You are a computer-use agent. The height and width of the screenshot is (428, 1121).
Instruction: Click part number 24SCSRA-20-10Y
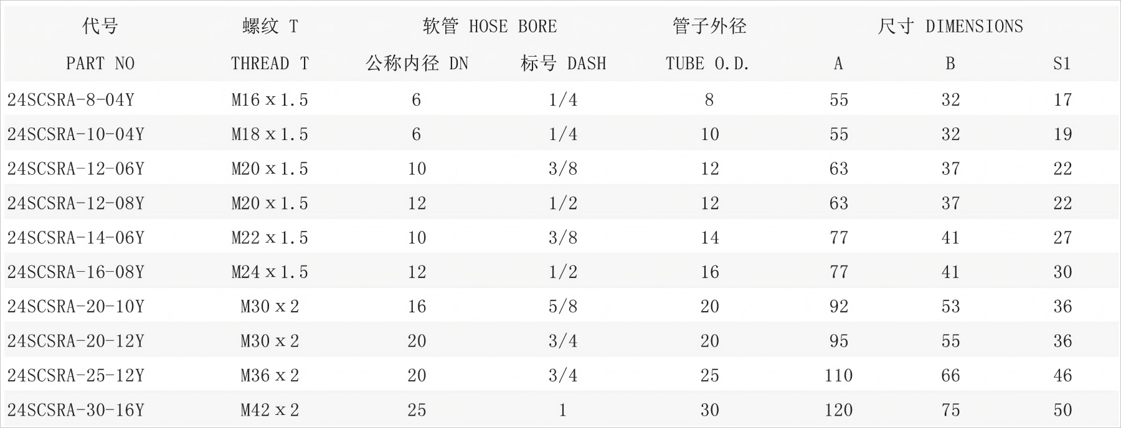click(x=75, y=307)
